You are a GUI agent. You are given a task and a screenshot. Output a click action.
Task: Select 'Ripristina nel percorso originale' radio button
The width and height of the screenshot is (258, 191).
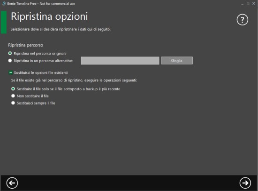(10, 53)
